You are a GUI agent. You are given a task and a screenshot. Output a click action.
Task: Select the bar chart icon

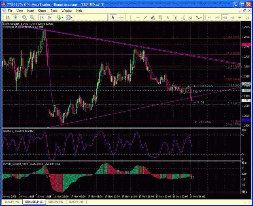click(8, 17)
